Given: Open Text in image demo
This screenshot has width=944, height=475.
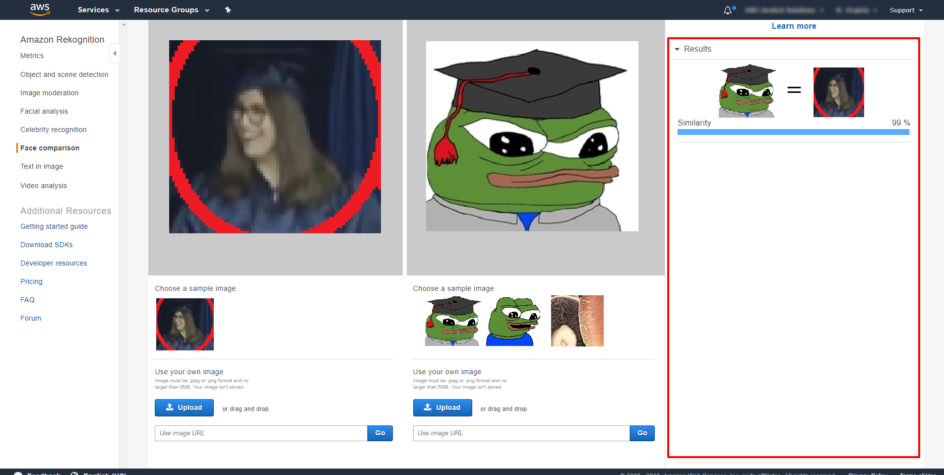Looking at the screenshot, I should click(42, 166).
